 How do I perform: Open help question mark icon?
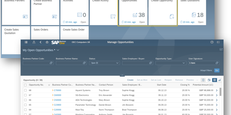(x=212, y=42)
